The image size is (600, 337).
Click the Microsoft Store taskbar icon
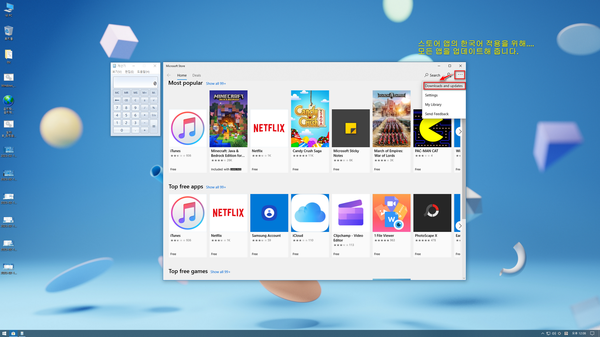coord(13,333)
